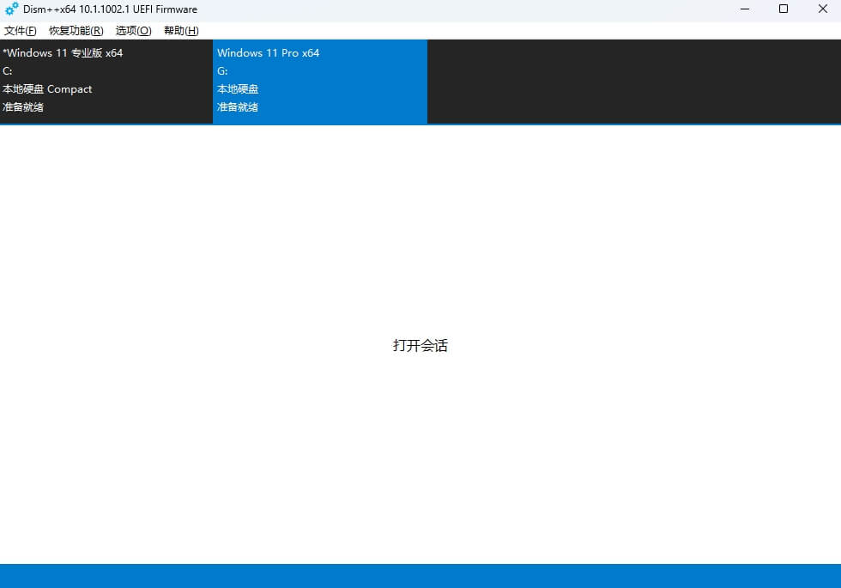Click the blue status bar at bottom
Screen dimensions: 841x588
pyautogui.click(x=420, y=575)
